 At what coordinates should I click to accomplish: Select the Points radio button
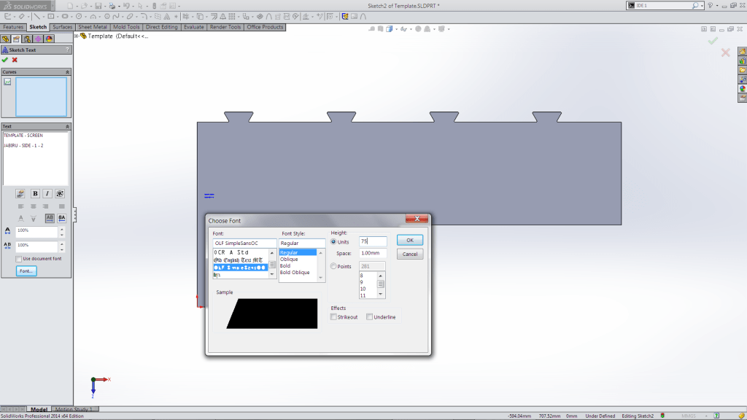pyautogui.click(x=334, y=266)
